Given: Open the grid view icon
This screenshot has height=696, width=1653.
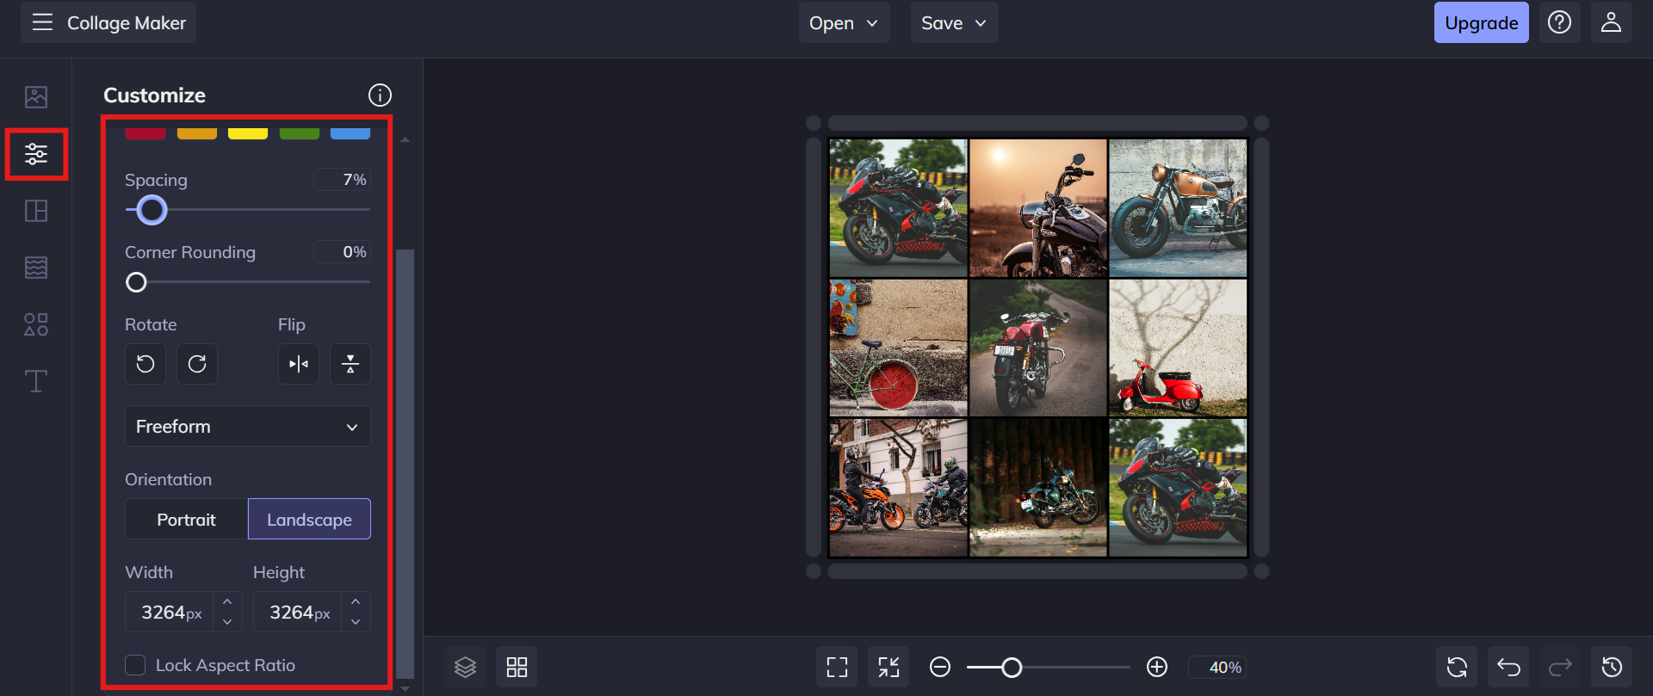Looking at the screenshot, I should click(x=517, y=667).
